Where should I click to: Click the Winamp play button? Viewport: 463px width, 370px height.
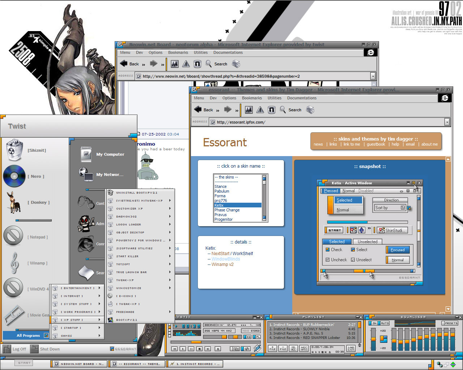[x=183, y=349]
